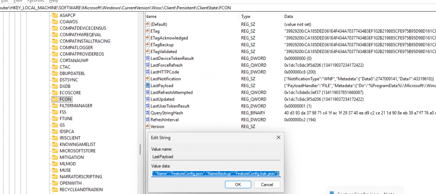Close the Edit String dialog
Image resolution: width=436 pixels, height=194 pixels.
tap(278, 137)
